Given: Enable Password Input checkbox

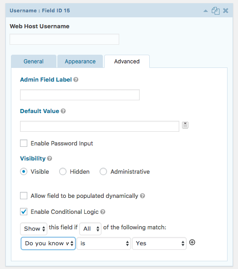Looking at the screenshot, I should pyautogui.click(x=24, y=143).
